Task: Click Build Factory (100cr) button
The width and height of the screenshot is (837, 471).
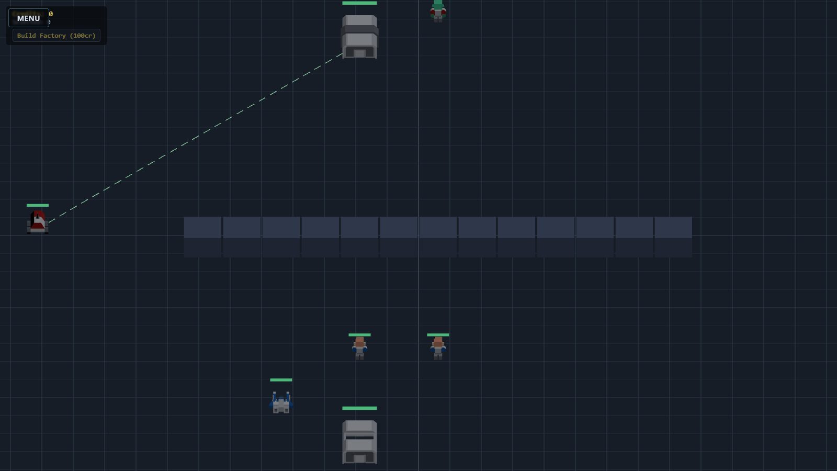Action: click(56, 36)
